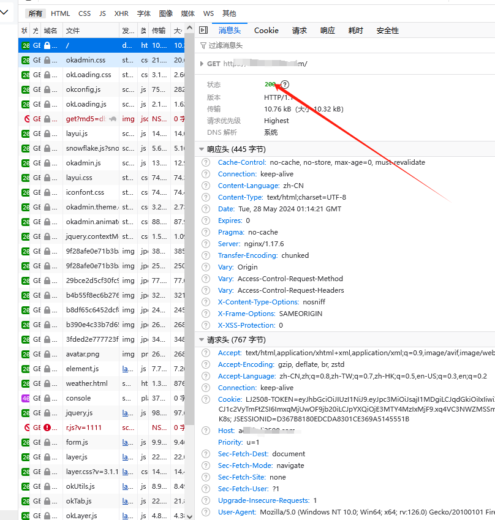Sort by the 传输 column header
This screenshot has width=495, height=520.
click(x=159, y=31)
